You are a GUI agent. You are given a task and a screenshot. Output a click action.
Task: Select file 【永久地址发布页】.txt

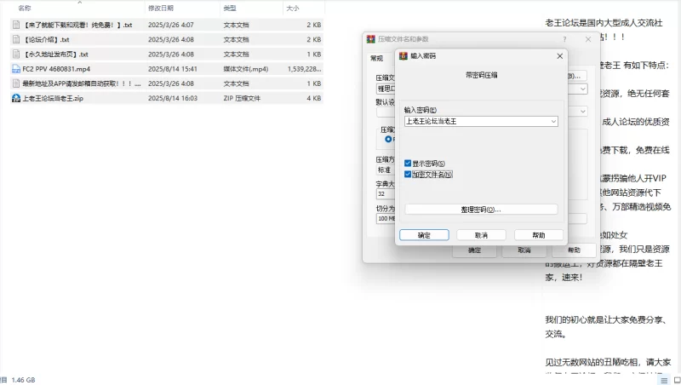pos(55,55)
